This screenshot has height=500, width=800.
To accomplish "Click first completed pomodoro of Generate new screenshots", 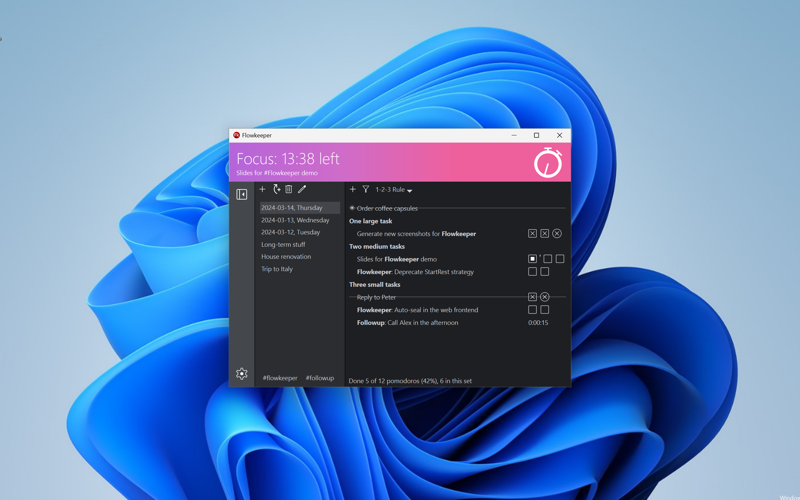I will click(x=532, y=233).
